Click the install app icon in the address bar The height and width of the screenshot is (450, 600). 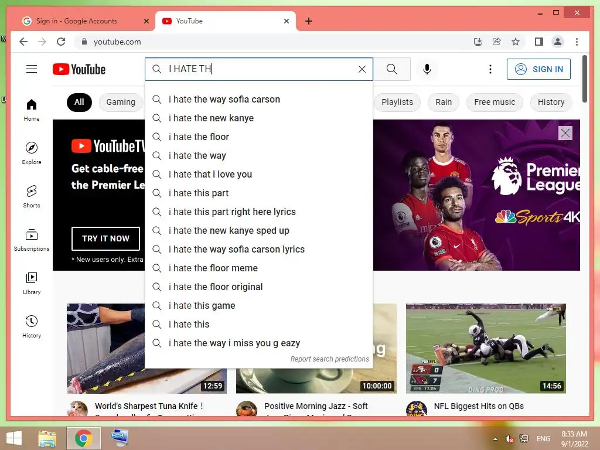pyautogui.click(x=478, y=42)
